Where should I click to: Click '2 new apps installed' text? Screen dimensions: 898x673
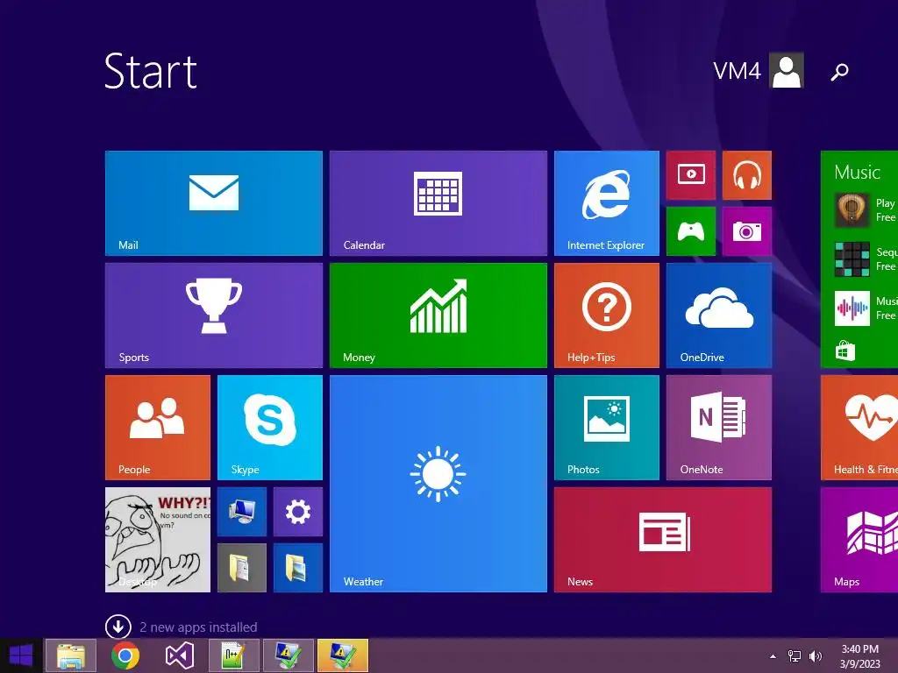point(198,627)
